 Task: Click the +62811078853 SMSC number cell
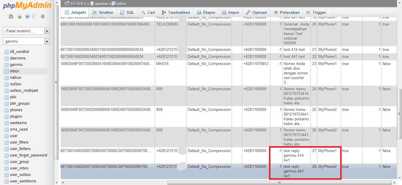pyautogui.click(x=256, y=64)
